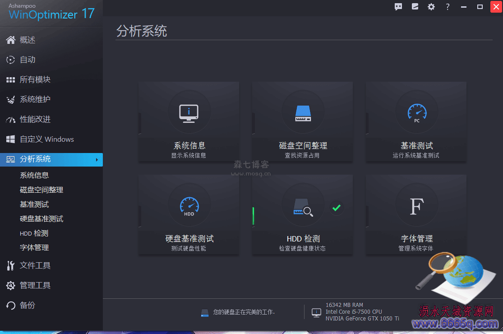Click the computer info icon in footer
503x334 pixels.
click(316, 312)
